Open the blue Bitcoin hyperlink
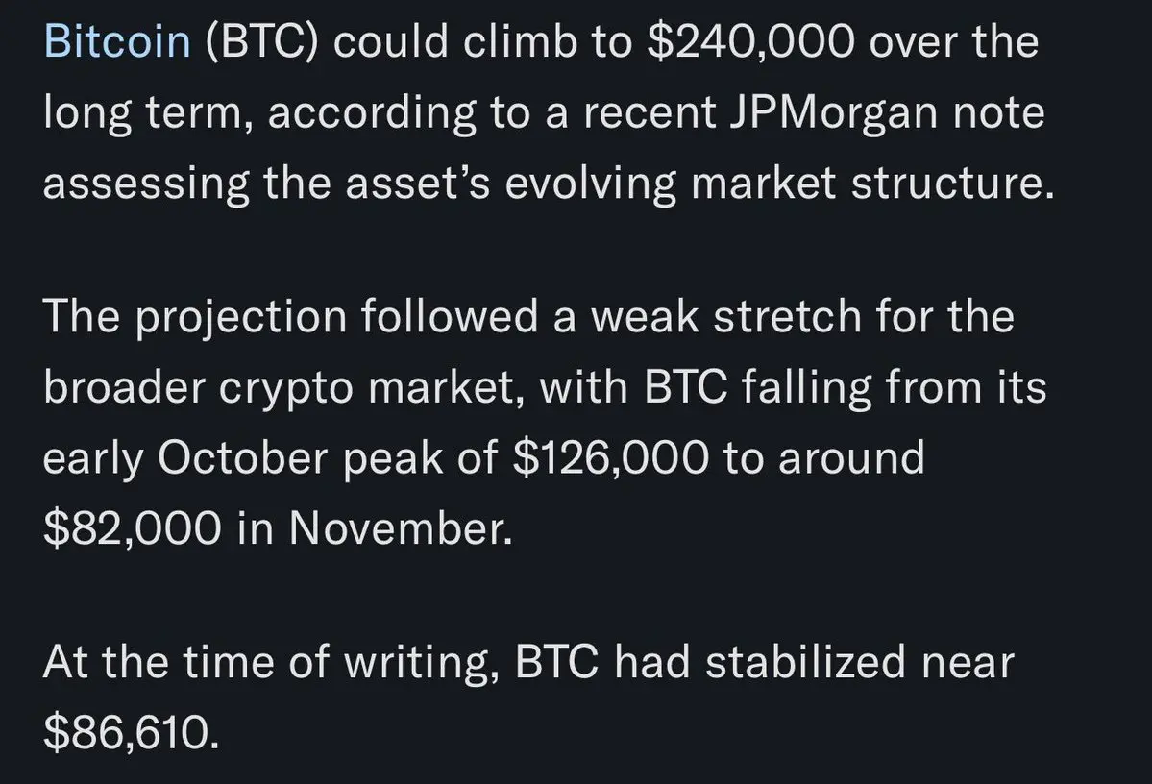 [117, 43]
